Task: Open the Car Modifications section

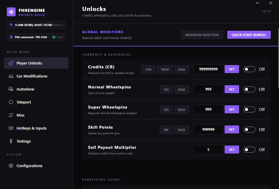Action: coord(36,76)
